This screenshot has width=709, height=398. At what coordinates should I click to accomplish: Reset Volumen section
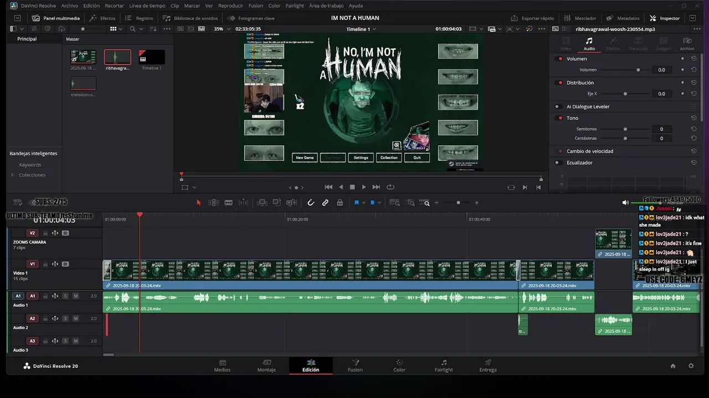point(693,59)
